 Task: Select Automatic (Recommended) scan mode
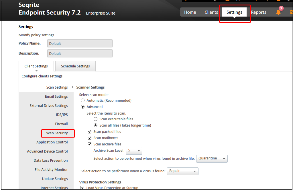(x=82, y=101)
